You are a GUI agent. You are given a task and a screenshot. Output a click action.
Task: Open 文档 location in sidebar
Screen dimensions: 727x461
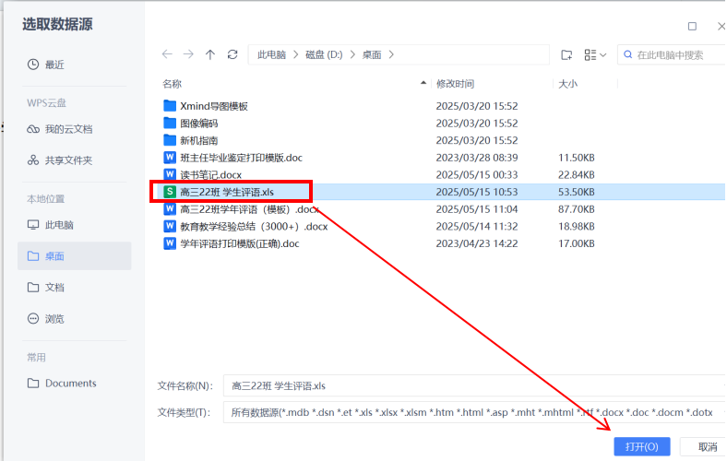click(54, 288)
